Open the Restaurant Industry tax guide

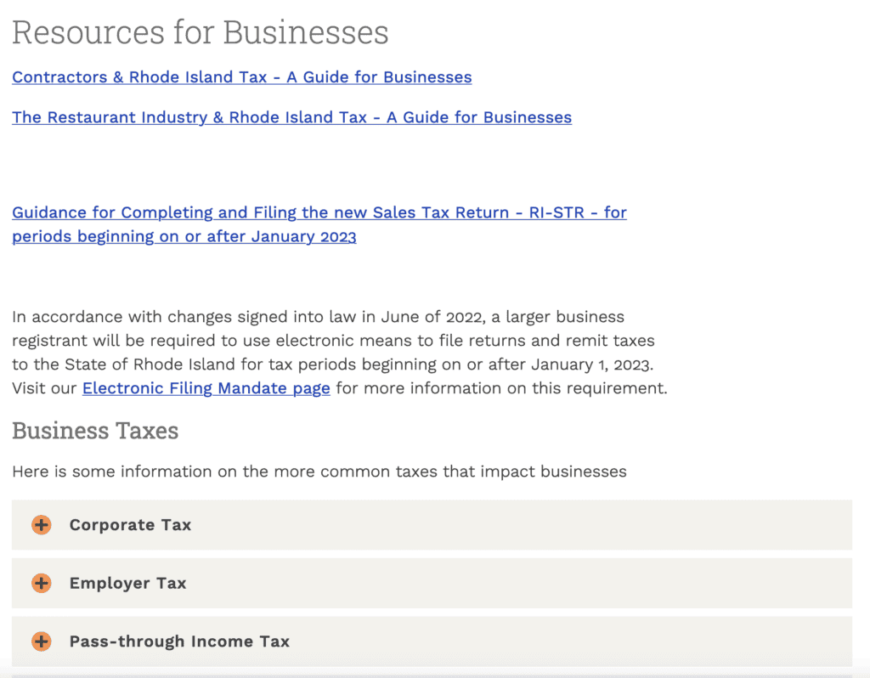pyautogui.click(x=291, y=117)
